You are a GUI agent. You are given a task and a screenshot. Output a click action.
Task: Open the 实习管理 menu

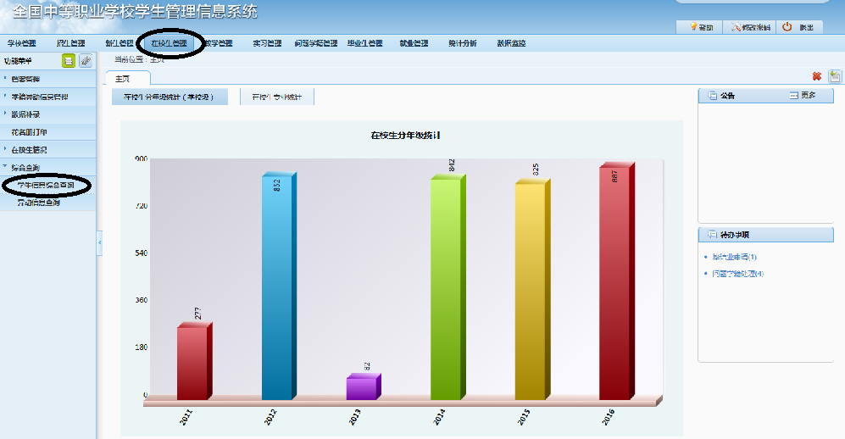(267, 43)
